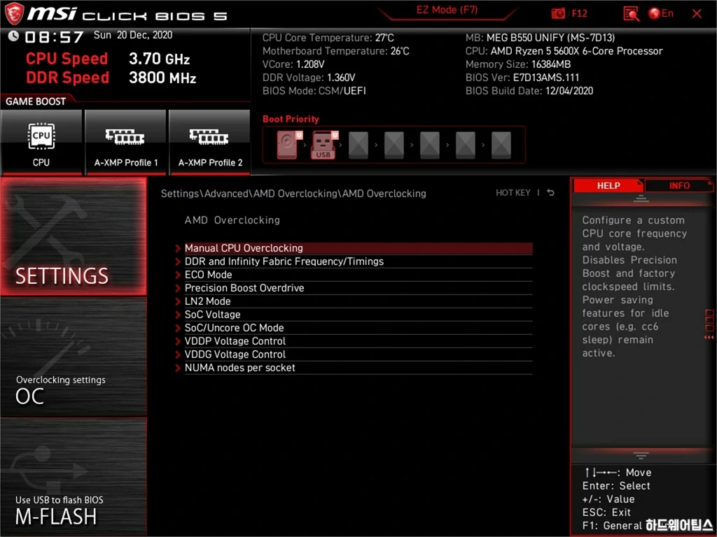The width and height of the screenshot is (717, 537).
Task: Open the HOT KEY menu
Action: point(513,193)
